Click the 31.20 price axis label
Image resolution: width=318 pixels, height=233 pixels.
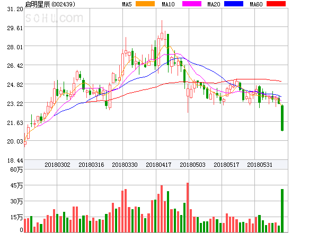coord(15,9)
